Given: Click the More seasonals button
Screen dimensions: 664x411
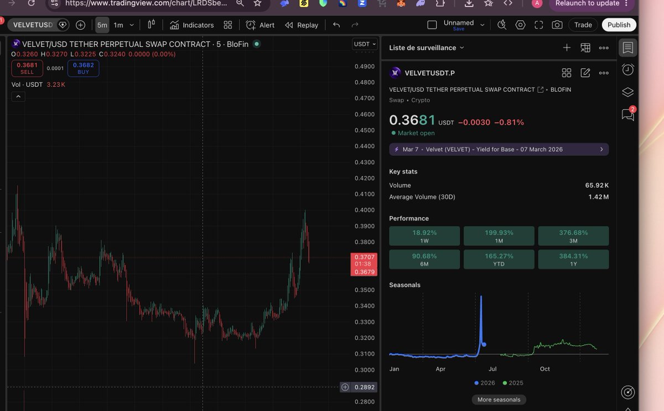Looking at the screenshot, I should [499, 399].
